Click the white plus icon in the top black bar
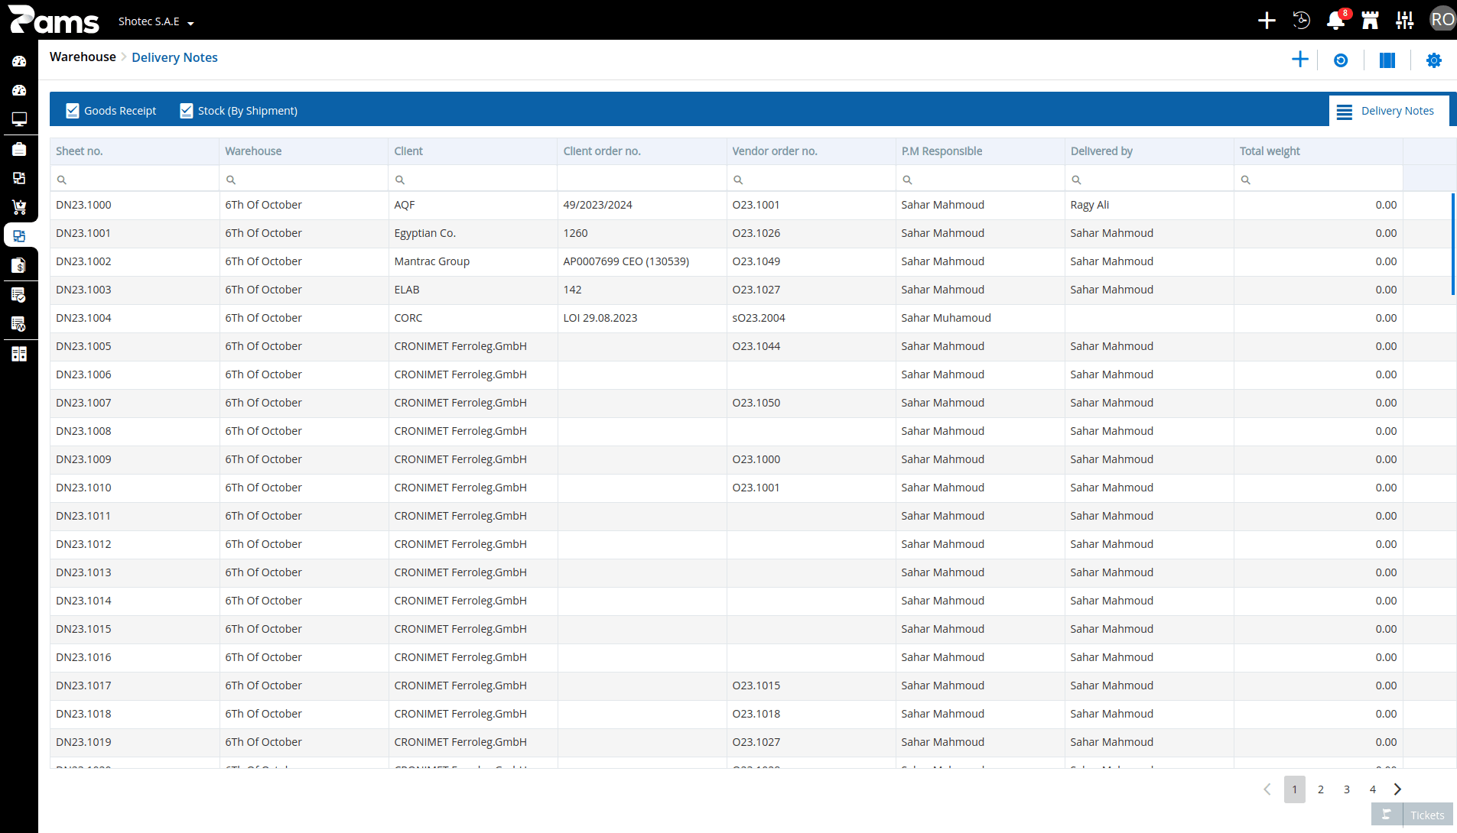 point(1267,21)
